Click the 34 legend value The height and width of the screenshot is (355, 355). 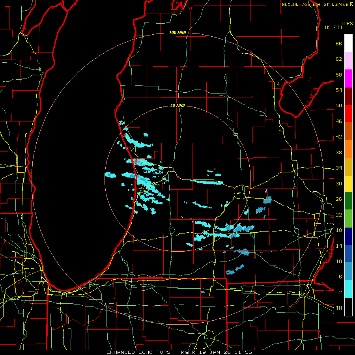click(x=339, y=168)
